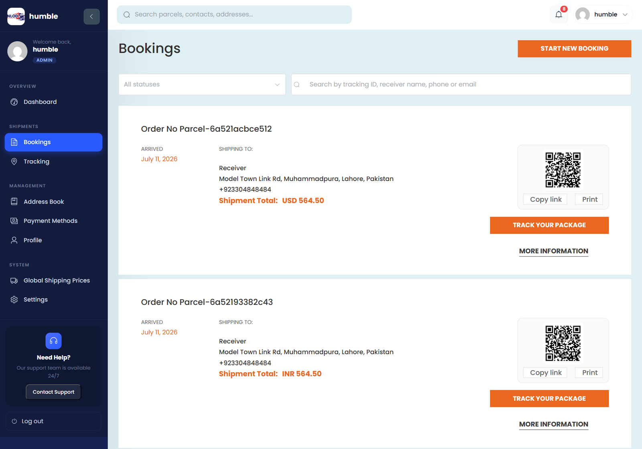Click the Bookings page title
The image size is (642, 449).
[x=149, y=48]
